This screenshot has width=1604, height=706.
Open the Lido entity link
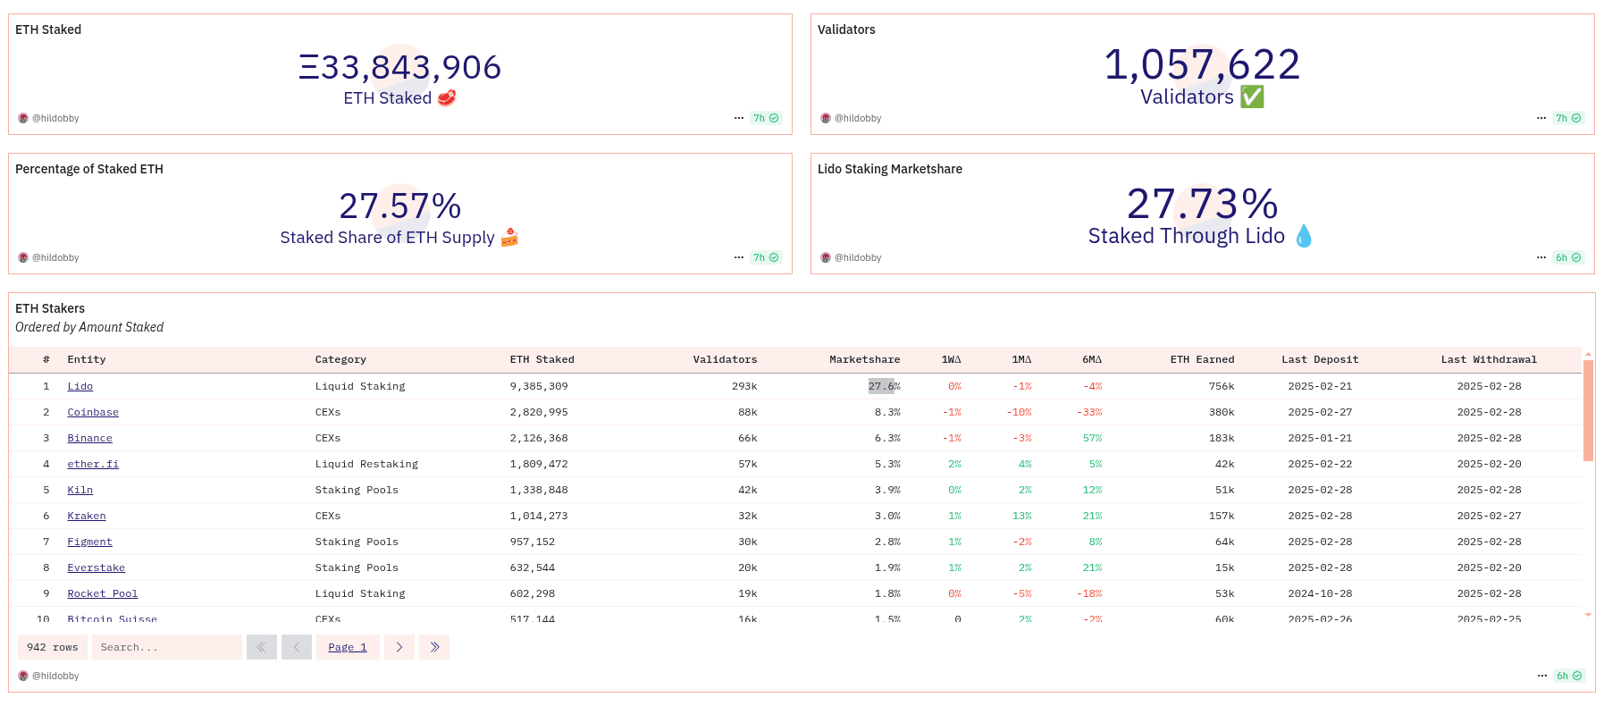click(x=80, y=386)
